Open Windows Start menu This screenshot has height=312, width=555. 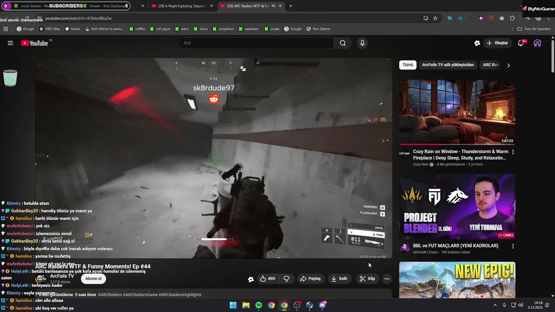[233, 305]
